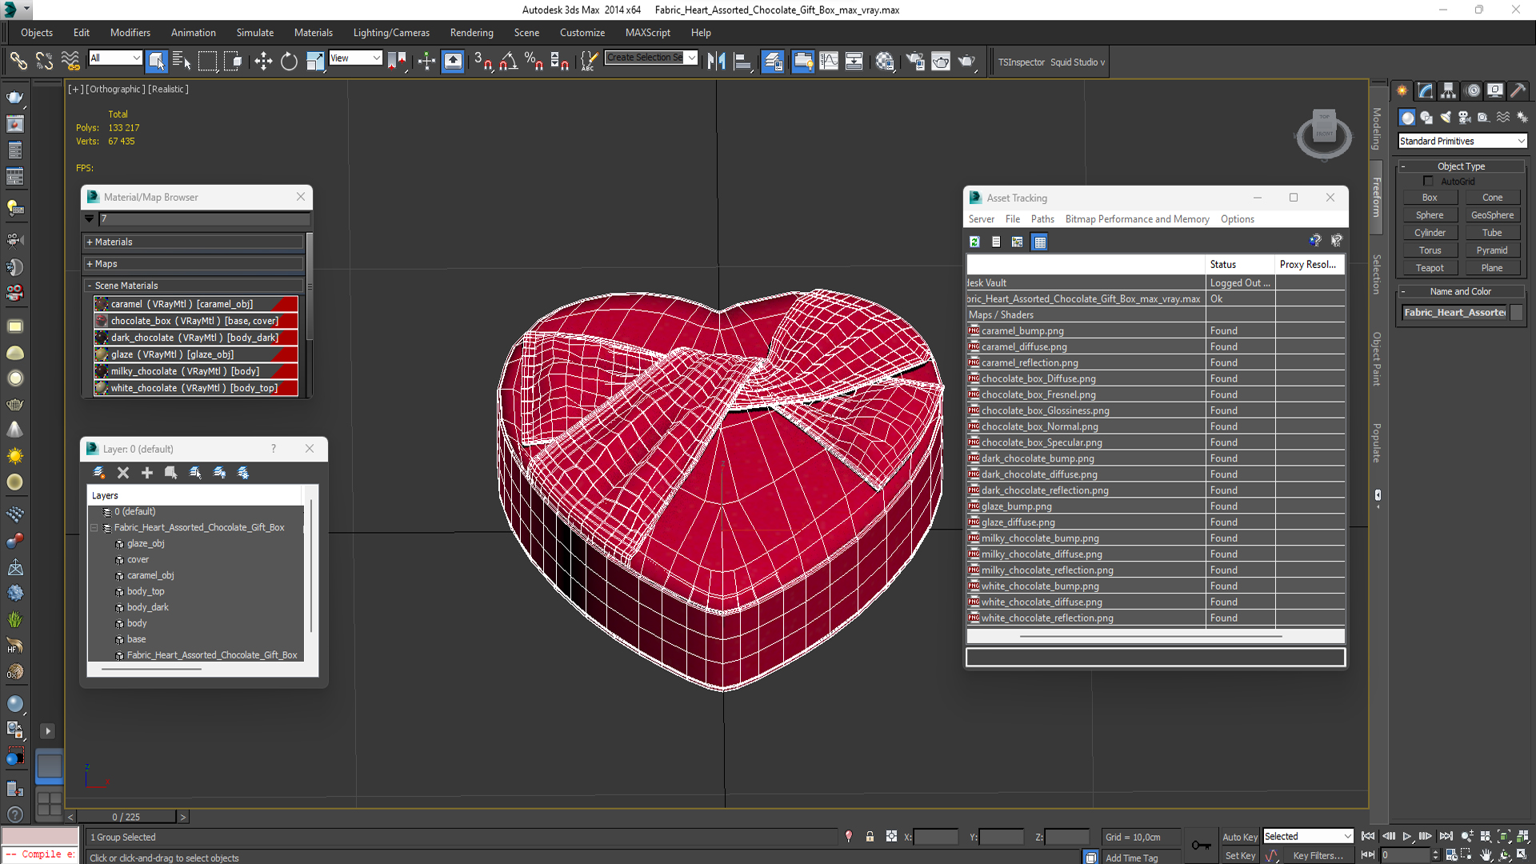Click the Cylinder primitive button
The image size is (1536, 864).
coord(1430,233)
